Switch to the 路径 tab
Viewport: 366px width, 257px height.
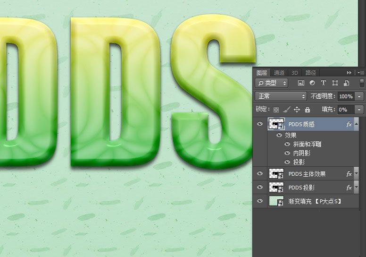(x=311, y=73)
